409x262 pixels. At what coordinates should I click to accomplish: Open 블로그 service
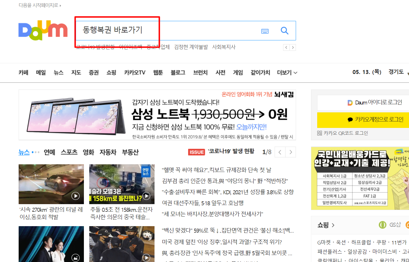coord(178,73)
